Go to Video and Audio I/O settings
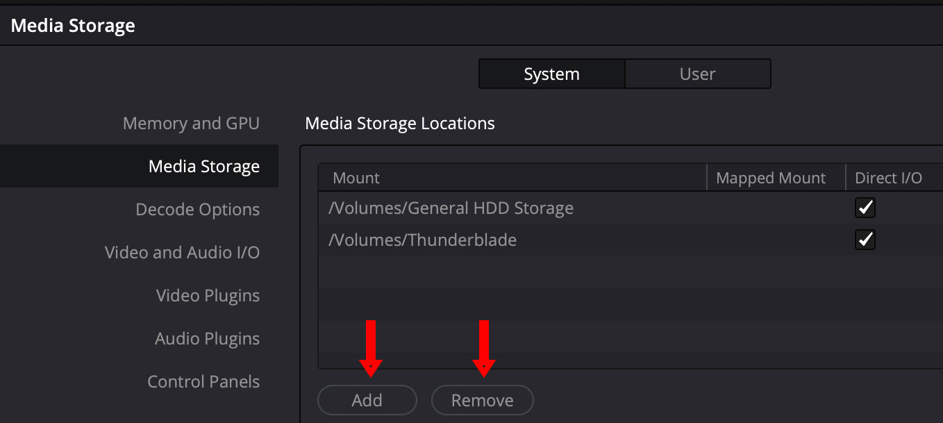Viewport: 943px width, 423px height. [x=182, y=253]
